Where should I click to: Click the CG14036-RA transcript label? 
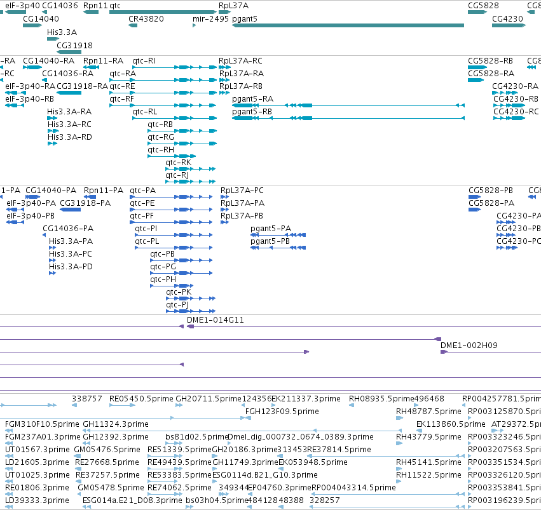point(67,74)
